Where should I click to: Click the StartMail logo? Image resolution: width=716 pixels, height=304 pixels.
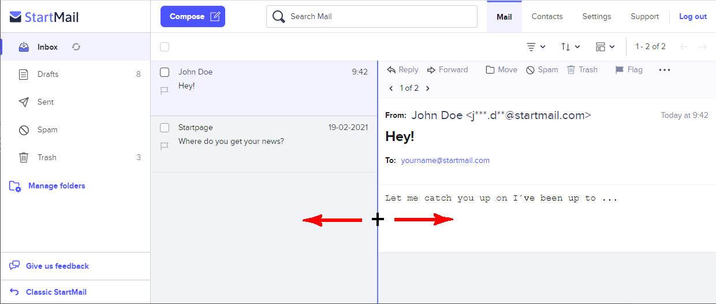[44, 17]
